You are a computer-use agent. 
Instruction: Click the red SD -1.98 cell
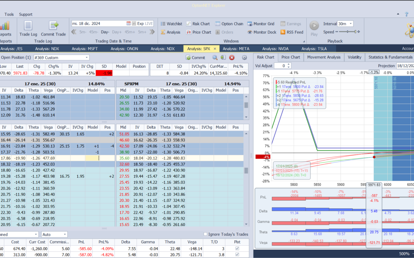[x=104, y=73]
